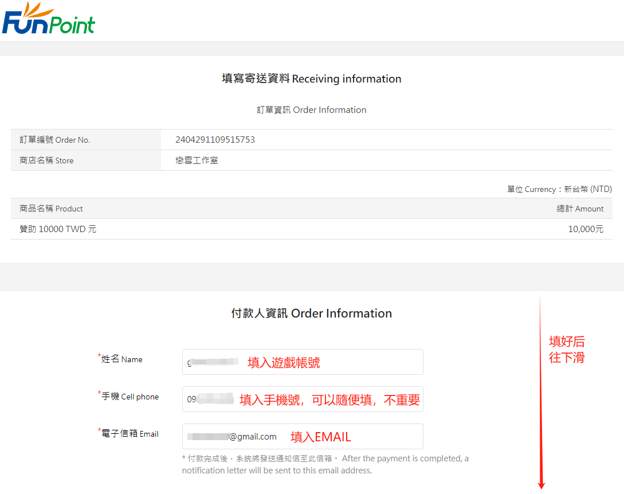Click the Currency 新台幣 (NTD) unit text

(559, 189)
